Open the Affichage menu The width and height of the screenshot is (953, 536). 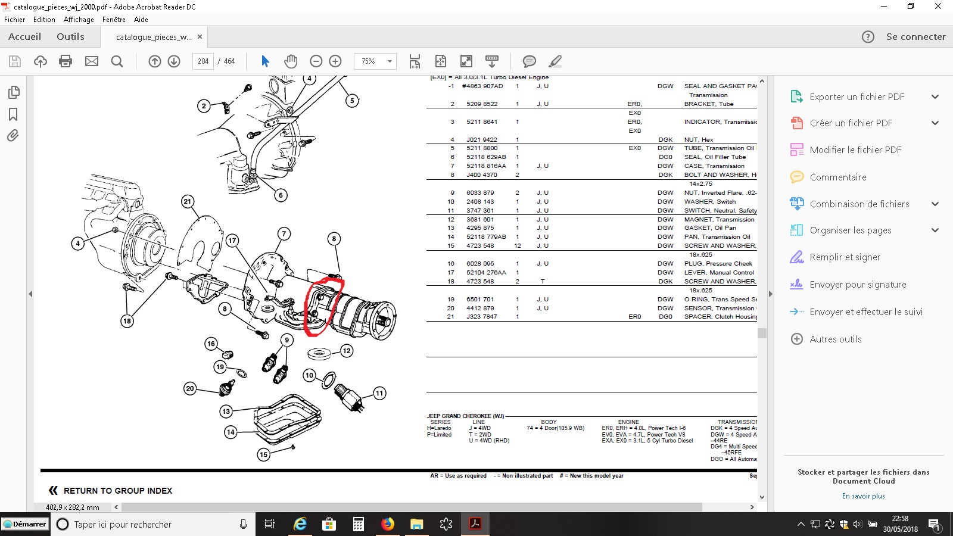tap(79, 19)
